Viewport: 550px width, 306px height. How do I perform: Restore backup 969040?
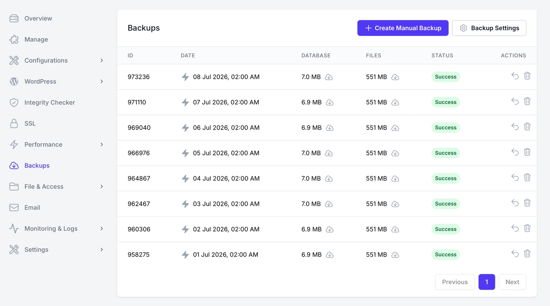click(x=515, y=127)
